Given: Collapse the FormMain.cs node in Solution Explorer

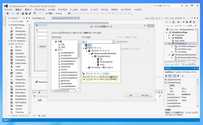Looking at the screenshot, I should point(169,44).
